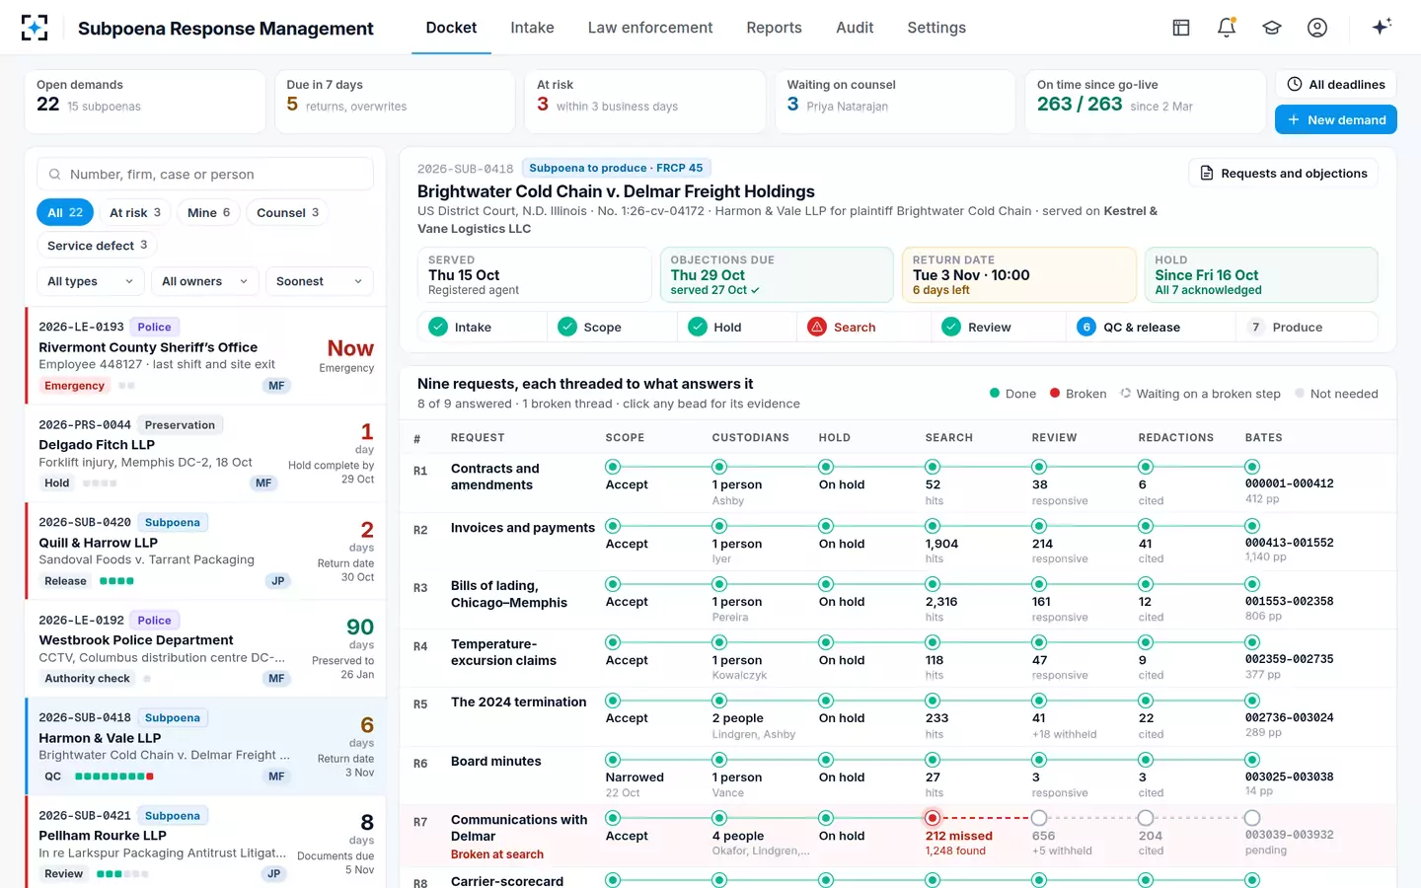Viewport: 1421px width, 888px height.
Task: Open the Rivermont County Sheriff's Office demand card
Action: coord(205,355)
